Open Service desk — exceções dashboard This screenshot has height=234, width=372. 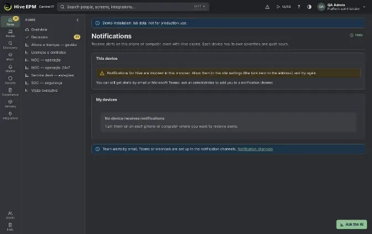click(x=53, y=75)
